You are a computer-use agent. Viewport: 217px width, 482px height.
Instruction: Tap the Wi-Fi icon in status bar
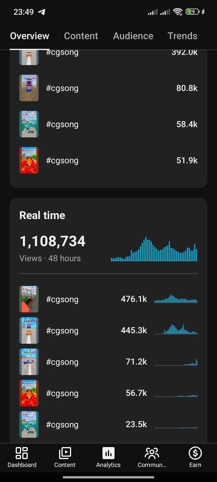point(178,12)
